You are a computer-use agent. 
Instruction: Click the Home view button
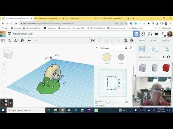pos(4,64)
